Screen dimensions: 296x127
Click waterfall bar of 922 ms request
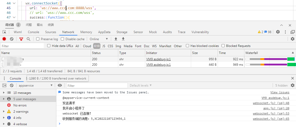tap(270, 59)
